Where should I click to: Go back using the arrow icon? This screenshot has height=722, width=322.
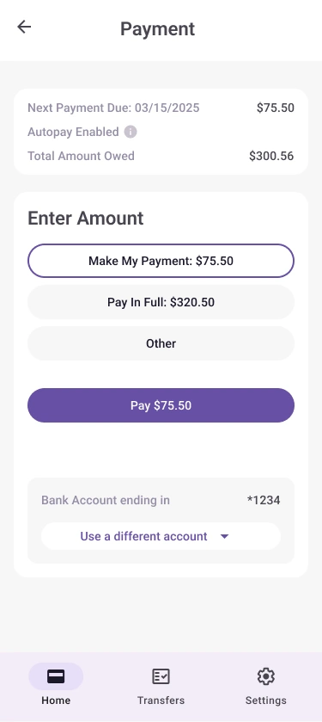pyautogui.click(x=24, y=27)
